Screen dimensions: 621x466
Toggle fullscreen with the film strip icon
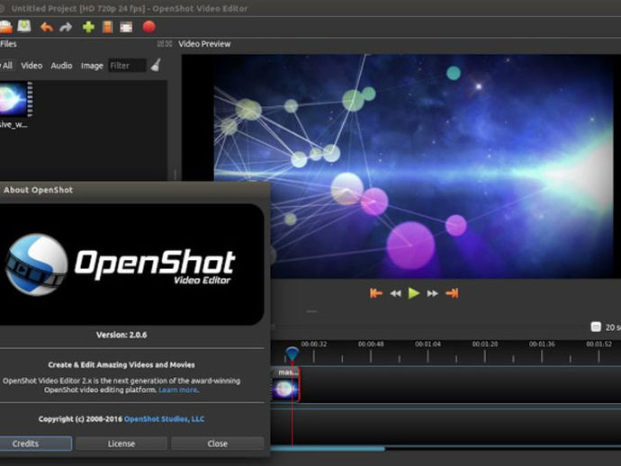[x=126, y=27]
